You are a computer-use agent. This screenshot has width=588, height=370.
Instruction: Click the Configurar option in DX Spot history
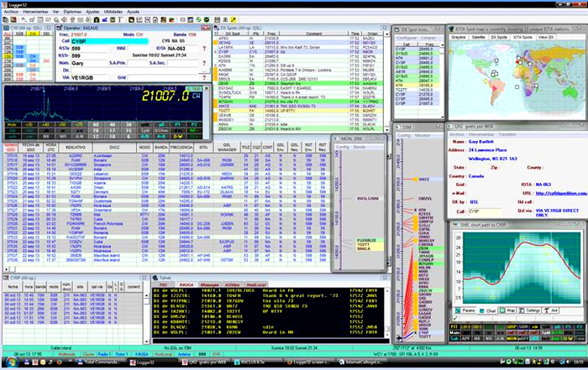(407, 38)
